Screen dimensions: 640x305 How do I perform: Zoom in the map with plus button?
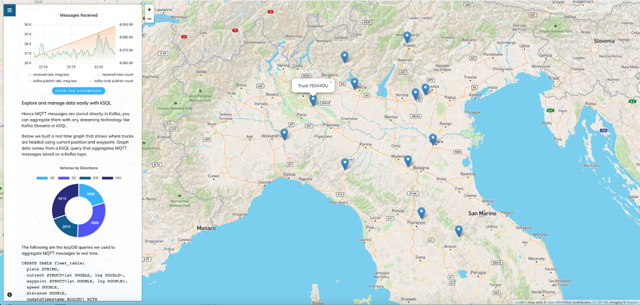pos(149,9)
